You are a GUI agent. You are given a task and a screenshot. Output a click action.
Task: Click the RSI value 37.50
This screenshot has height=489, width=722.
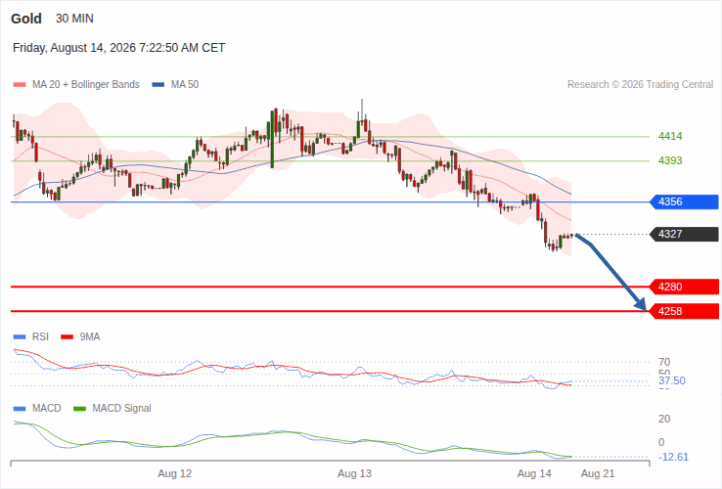point(672,380)
